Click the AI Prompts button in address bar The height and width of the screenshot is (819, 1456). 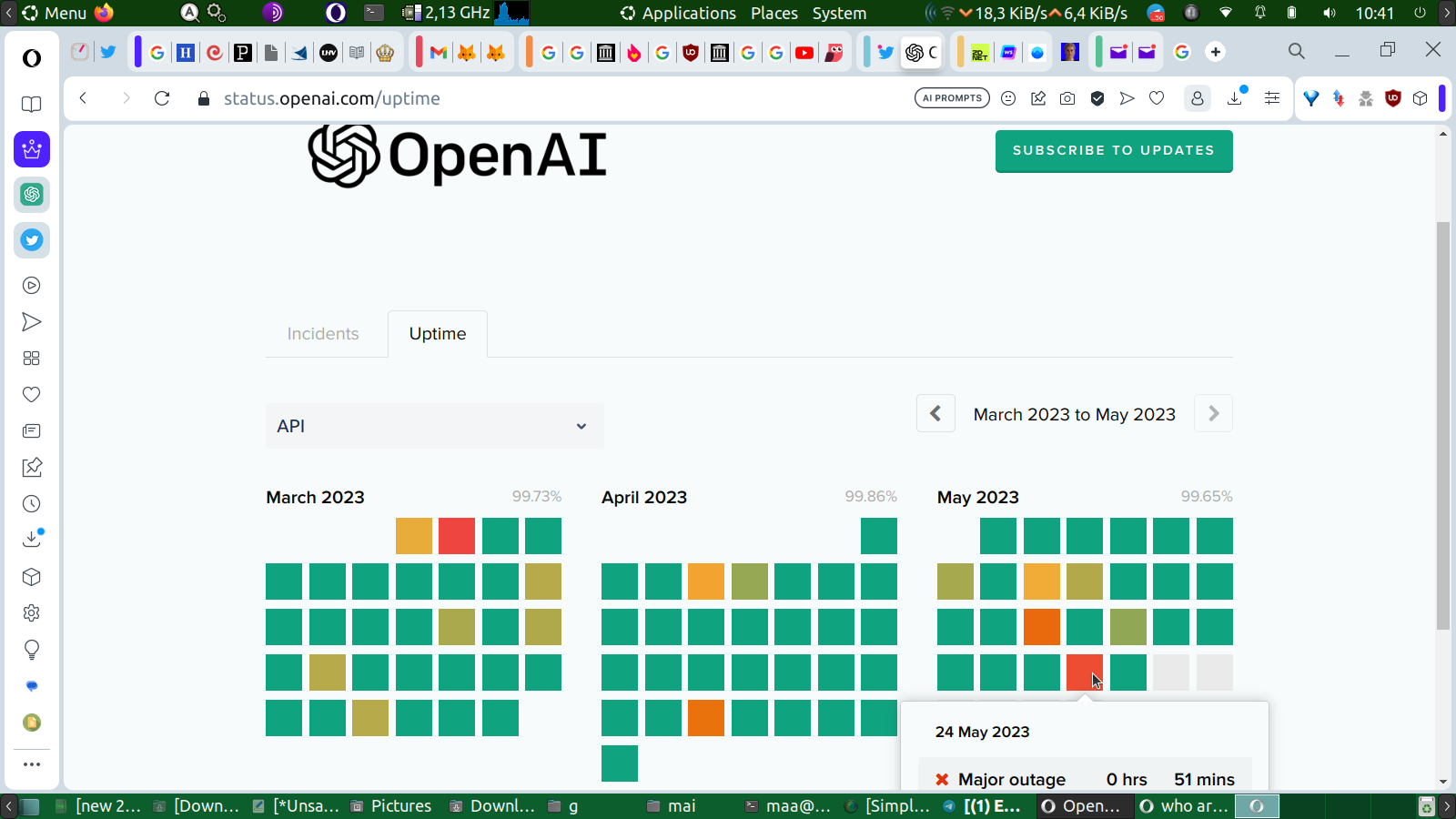952,98
